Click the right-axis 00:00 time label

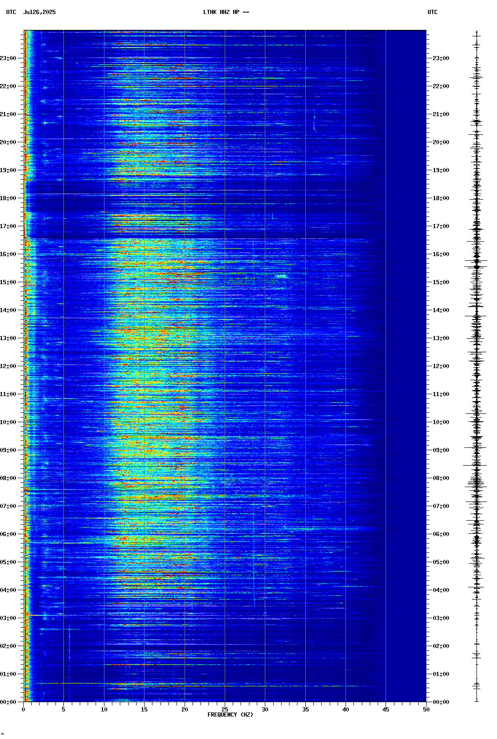tap(441, 702)
